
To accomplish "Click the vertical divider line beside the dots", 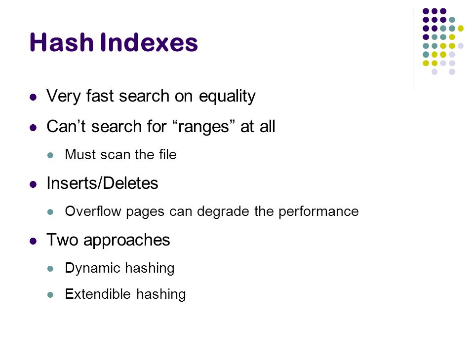I will click(413, 48).
